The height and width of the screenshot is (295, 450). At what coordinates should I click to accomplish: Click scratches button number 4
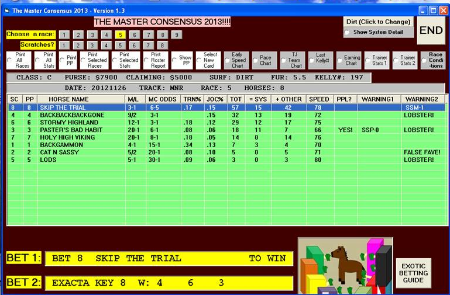click(106, 45)
